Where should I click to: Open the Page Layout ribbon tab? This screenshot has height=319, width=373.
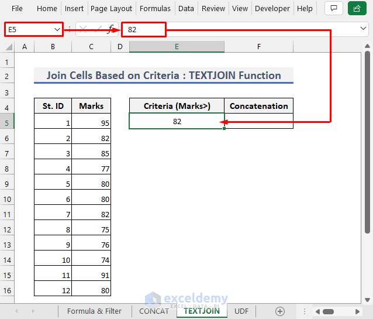[111, 9]
